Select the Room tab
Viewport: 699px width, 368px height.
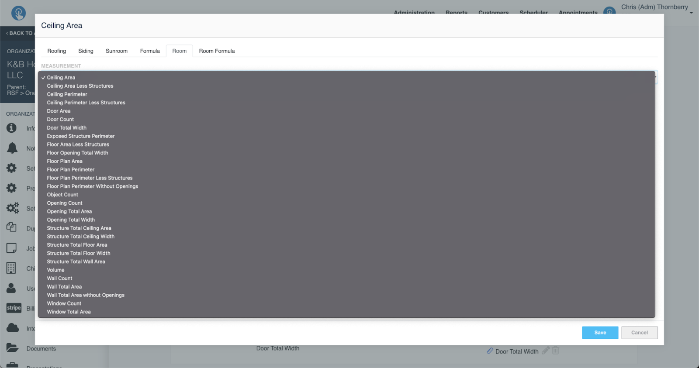[179, 51]
